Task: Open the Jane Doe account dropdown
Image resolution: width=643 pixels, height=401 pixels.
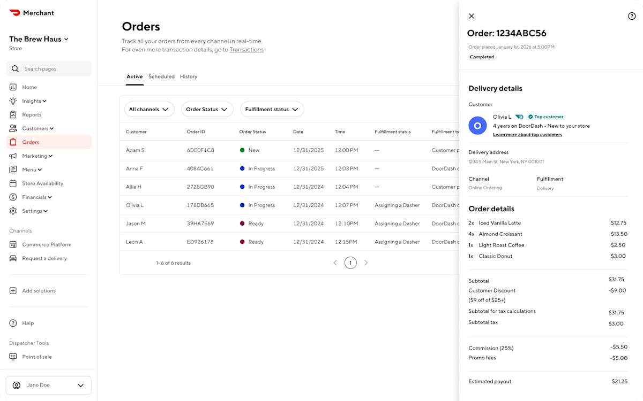Action: pos(48,385)
